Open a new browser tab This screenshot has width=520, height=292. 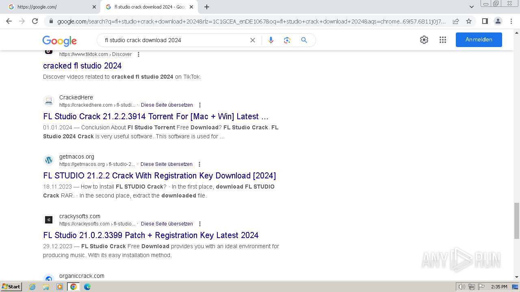point(207,7)
